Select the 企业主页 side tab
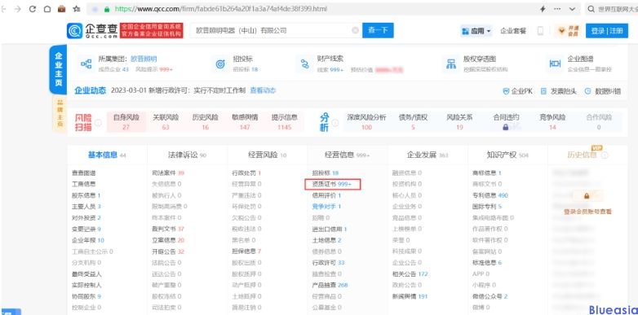 (x=58, y=70)
